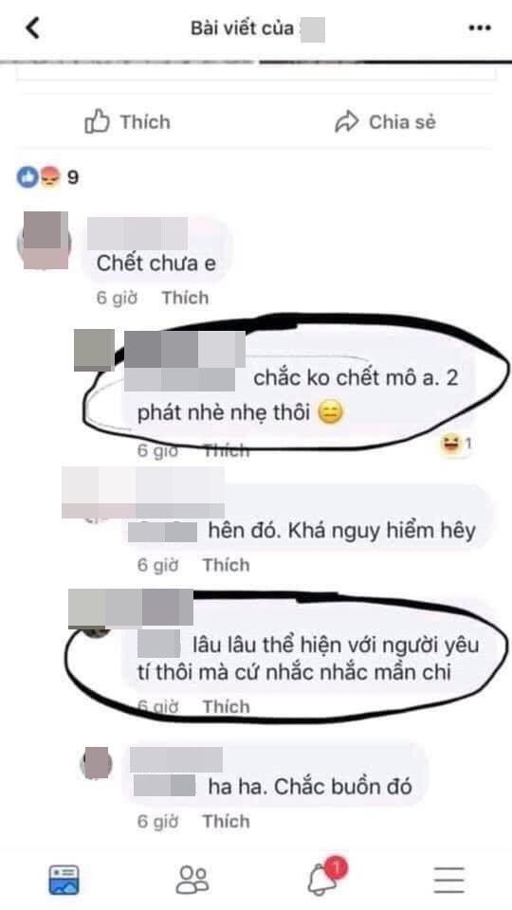
Task: Open the News Feed tab icon
Action: pyautogui.click(x=64, y=880)
